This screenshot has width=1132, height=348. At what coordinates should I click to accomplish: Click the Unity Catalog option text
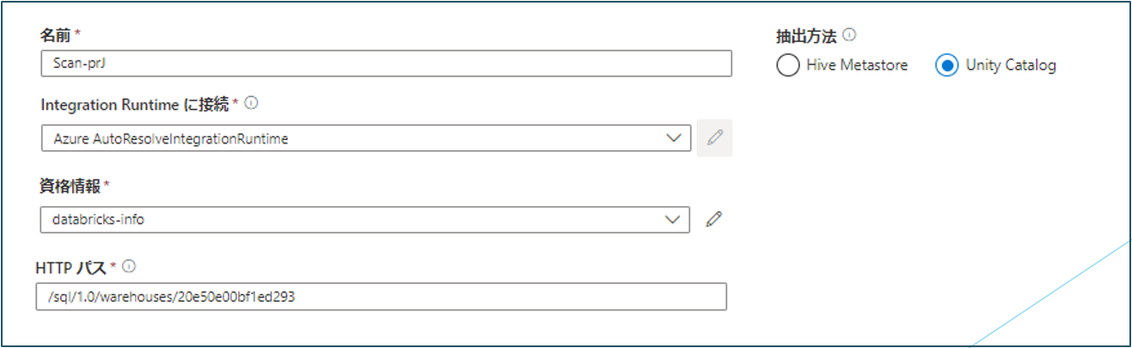1011,65
